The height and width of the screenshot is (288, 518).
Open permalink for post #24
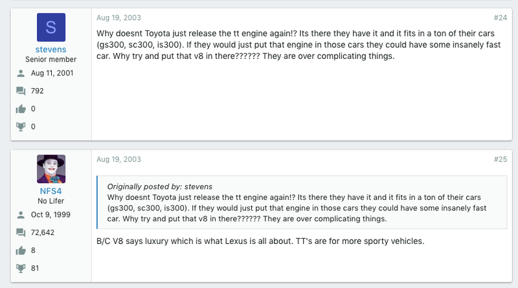[500, 18]
